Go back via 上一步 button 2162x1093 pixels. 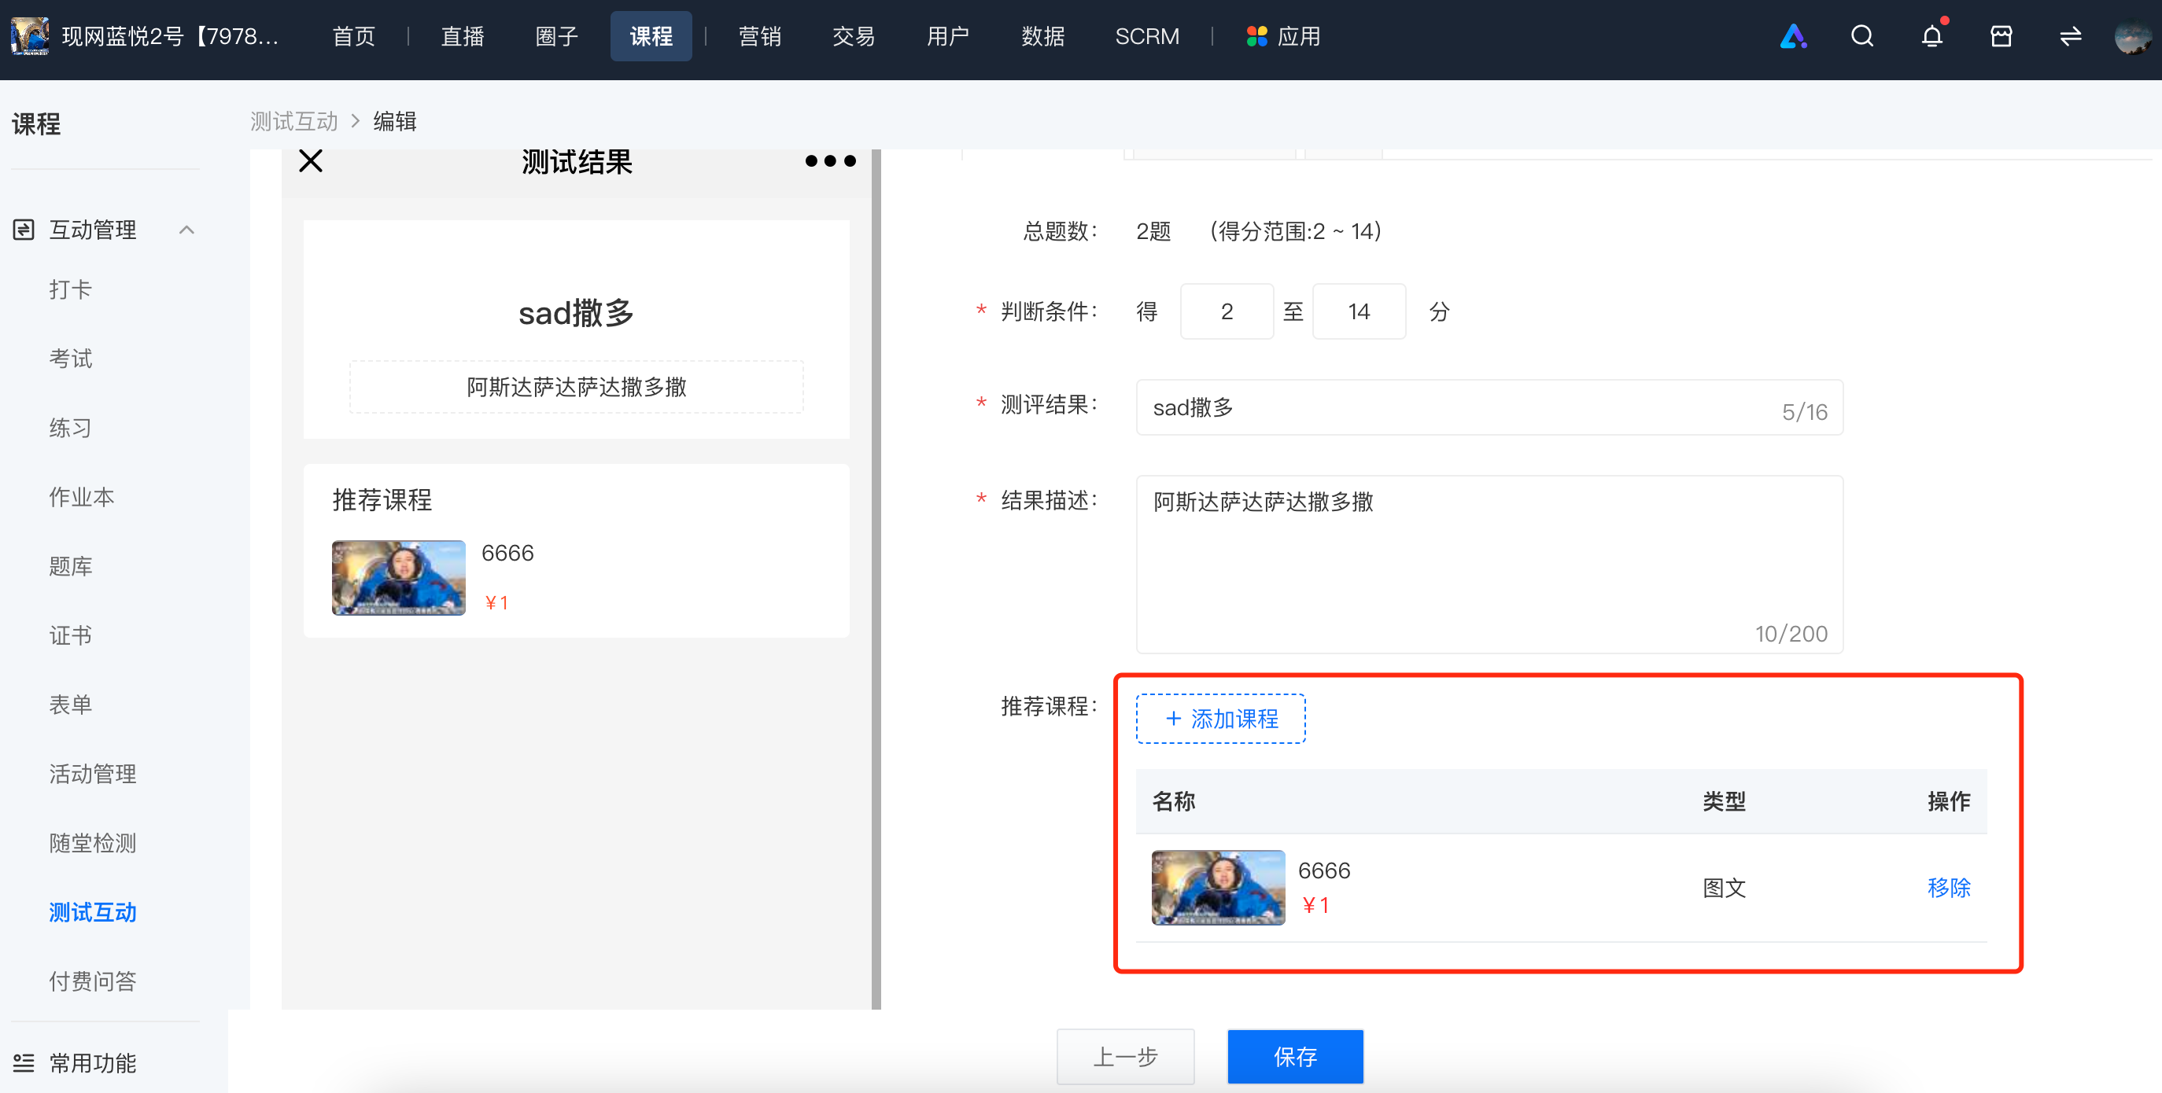click(x=1124, y=1056)
